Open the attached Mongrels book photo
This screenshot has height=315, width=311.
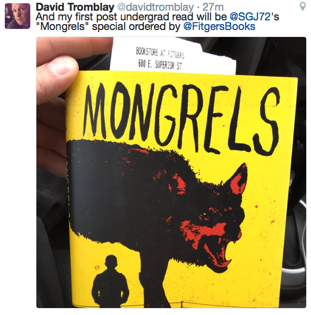171,172
